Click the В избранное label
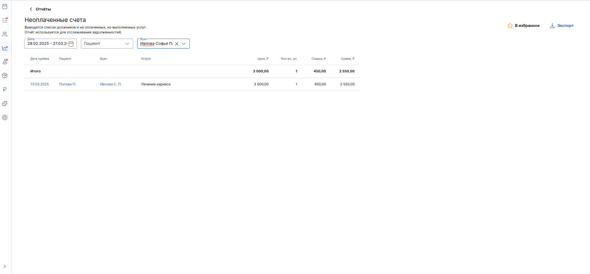The width and height of the screenshot is (590, 274). point(527,26)
